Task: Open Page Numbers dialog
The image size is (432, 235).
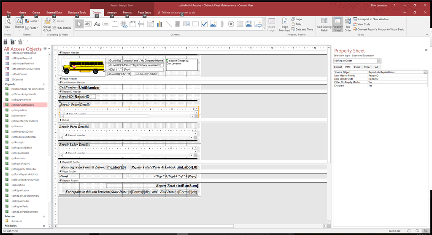Action: coord(285,25)
